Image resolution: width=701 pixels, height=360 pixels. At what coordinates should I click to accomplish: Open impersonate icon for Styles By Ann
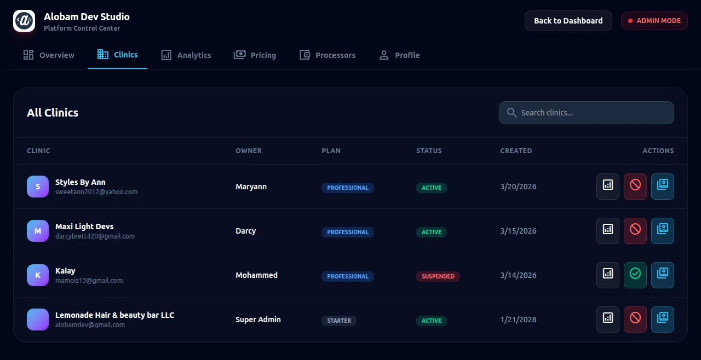[663, 187]
